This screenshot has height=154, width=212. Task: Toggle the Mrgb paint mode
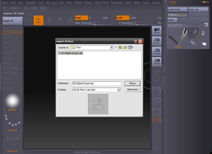[81, 18]
